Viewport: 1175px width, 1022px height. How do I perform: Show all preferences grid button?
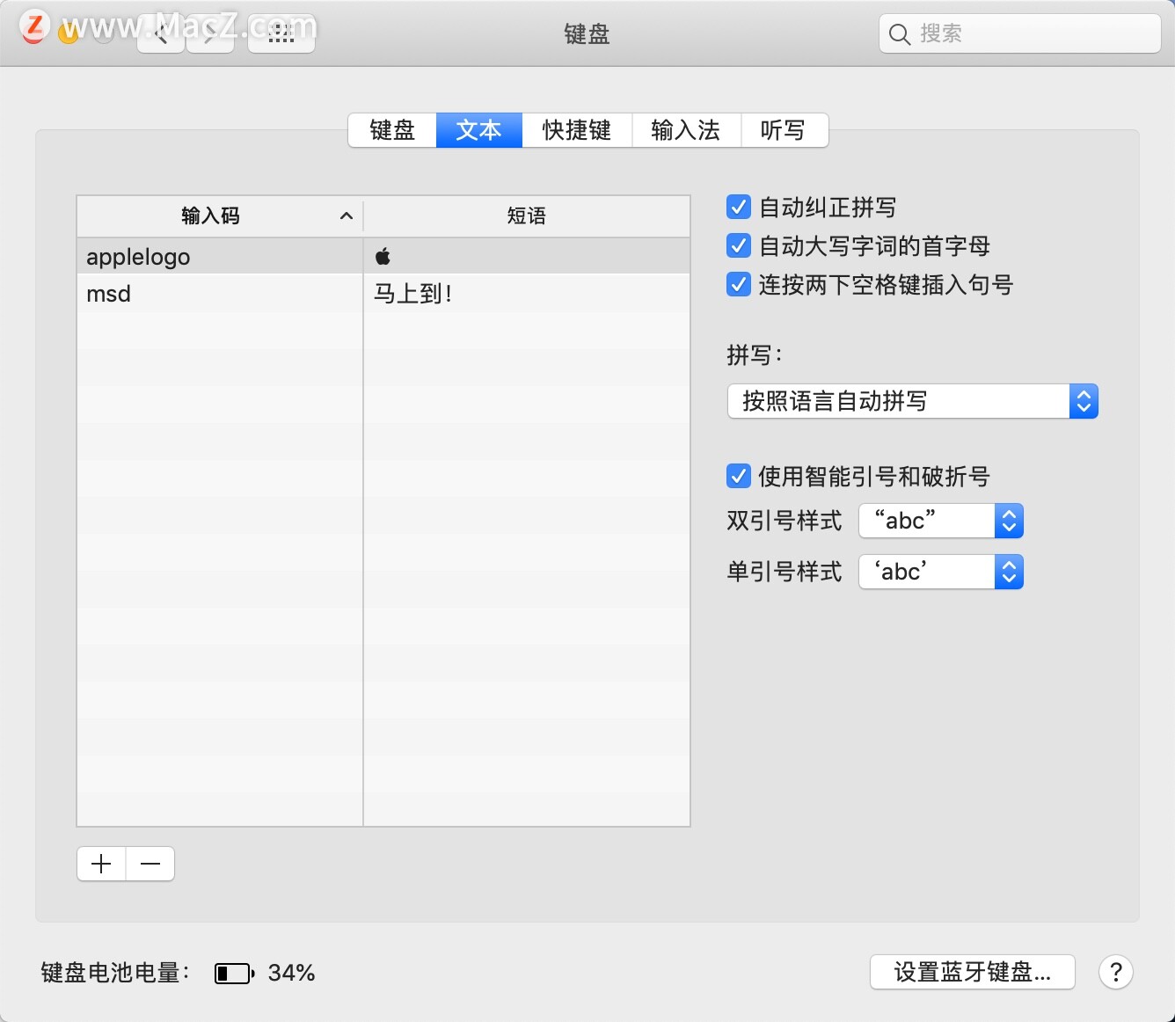(281, 34)
